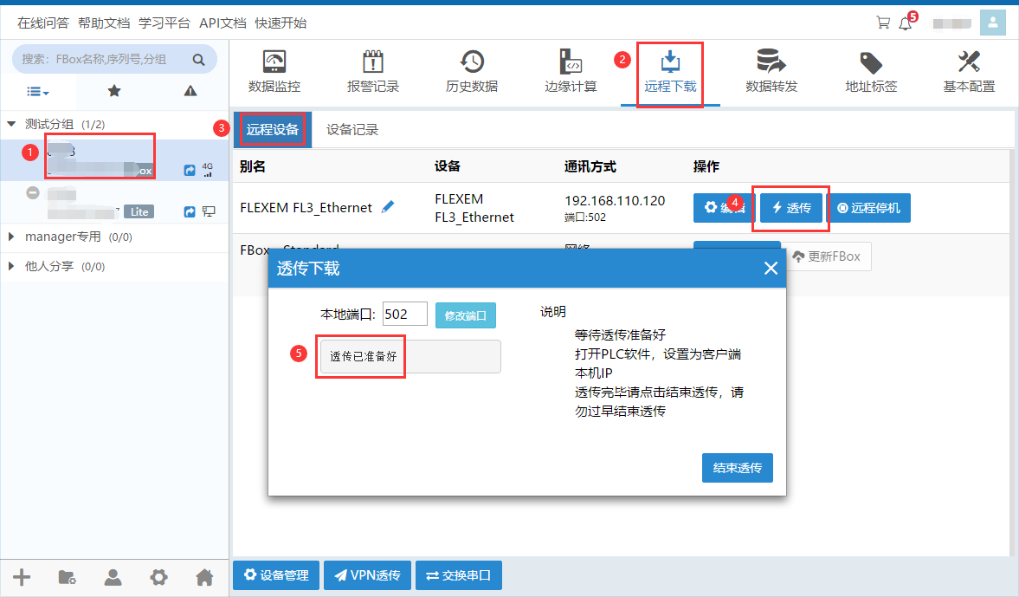Click the home icon in bottom toolbar

[204, 577]
